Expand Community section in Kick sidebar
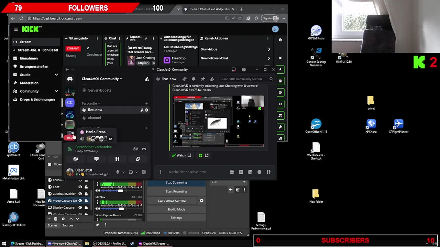This screenshot has height=247, width=440. (x=56, y=91)
